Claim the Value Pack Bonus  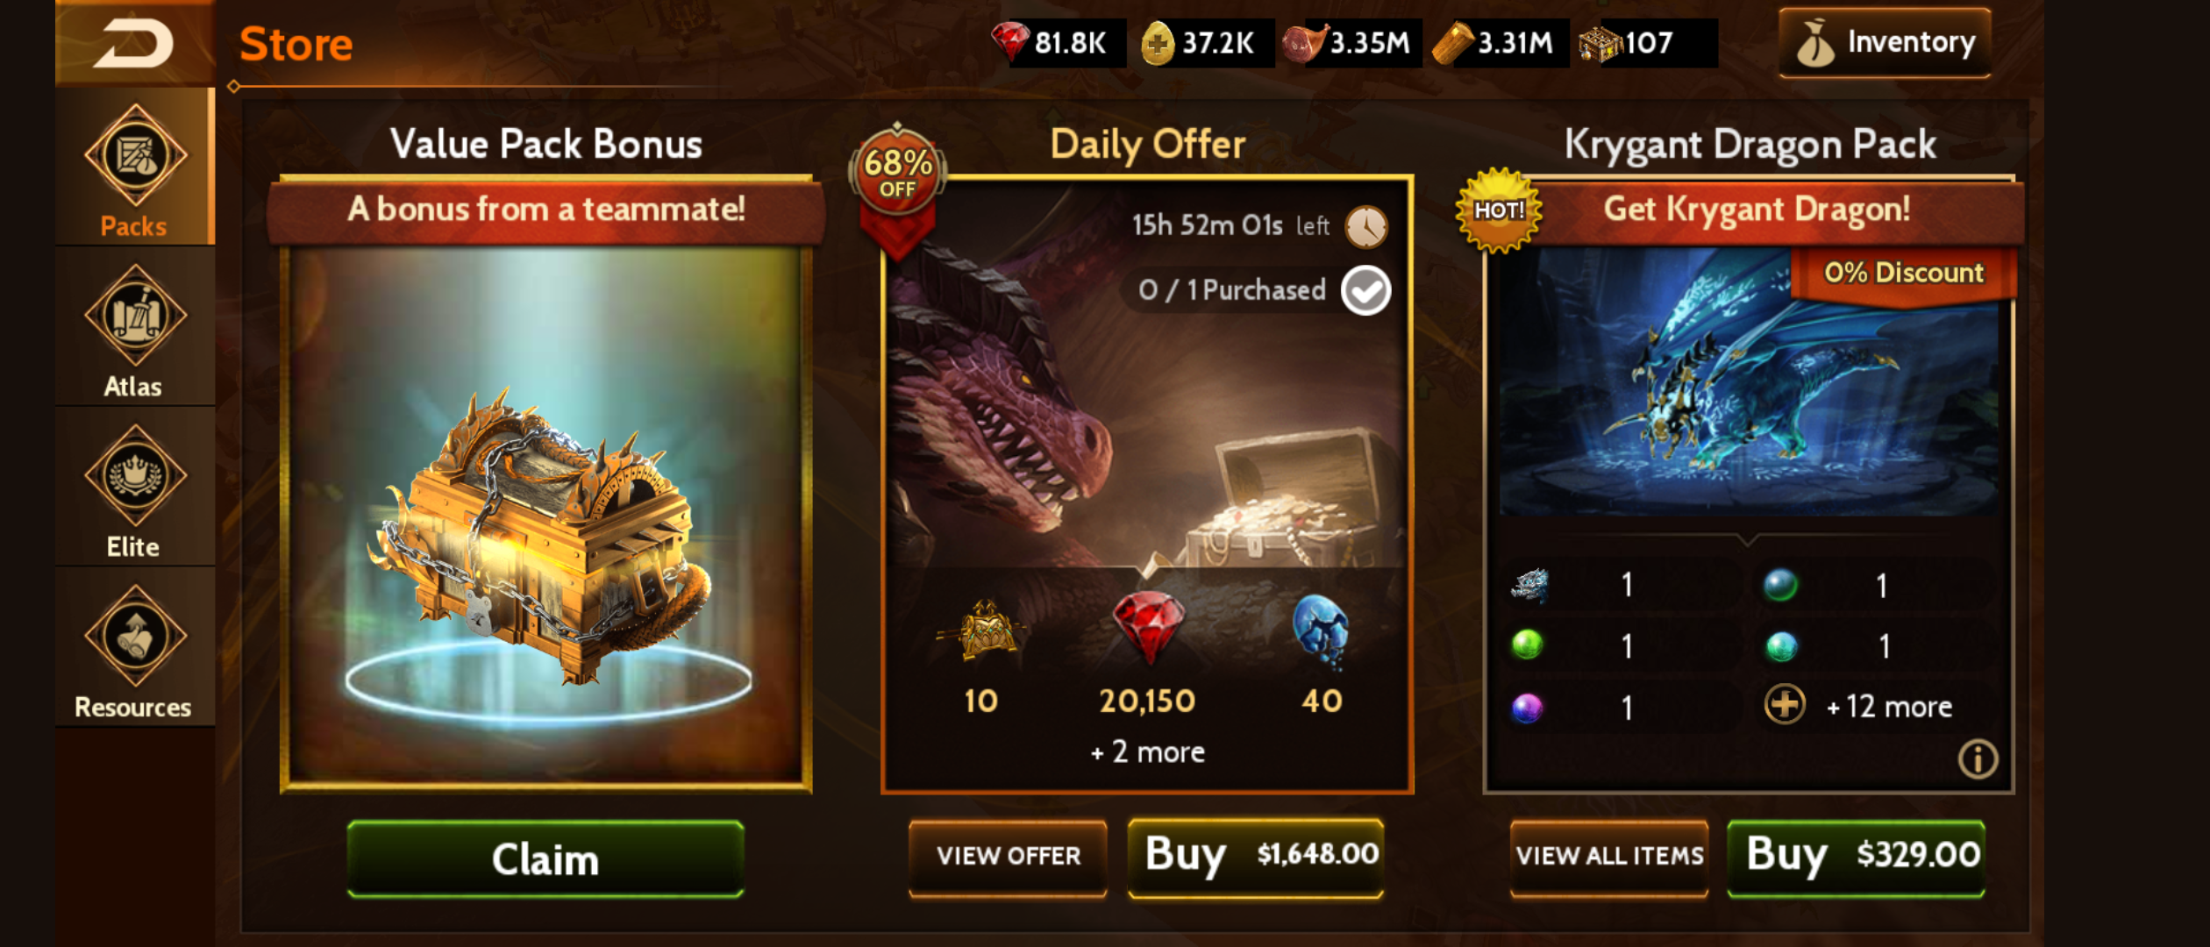545,858
